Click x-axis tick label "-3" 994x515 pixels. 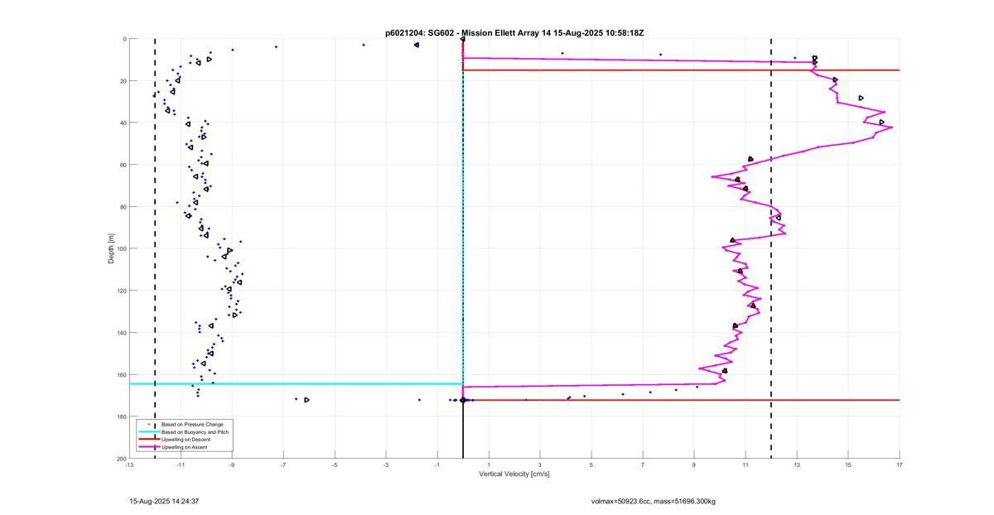[386, 464]
